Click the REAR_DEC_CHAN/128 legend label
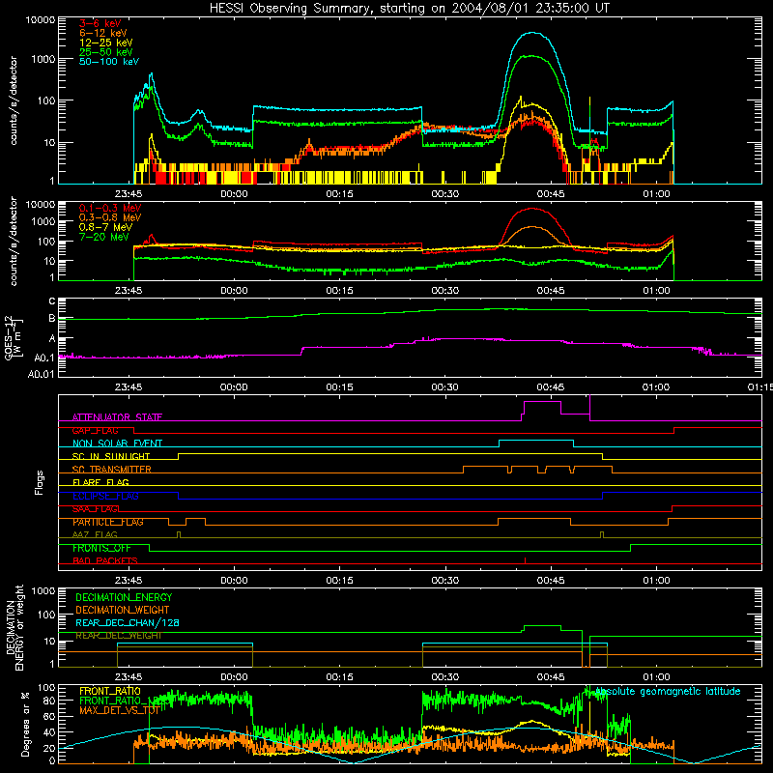Viewport: 773px width, 773px height. pos(128,622)
